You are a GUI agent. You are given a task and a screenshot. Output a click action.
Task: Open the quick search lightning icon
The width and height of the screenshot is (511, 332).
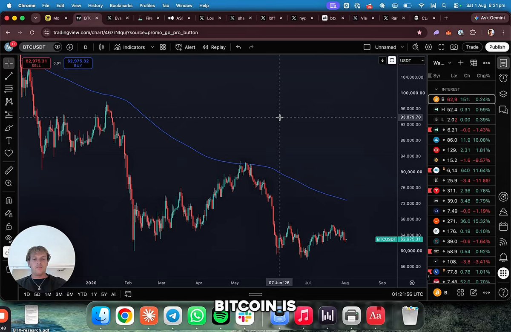click(415, 47)
